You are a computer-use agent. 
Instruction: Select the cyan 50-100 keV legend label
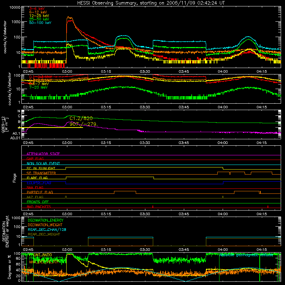pos(40,22)
